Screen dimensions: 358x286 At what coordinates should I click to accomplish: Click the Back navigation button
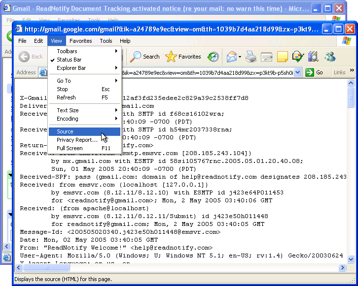click(31, 57)
